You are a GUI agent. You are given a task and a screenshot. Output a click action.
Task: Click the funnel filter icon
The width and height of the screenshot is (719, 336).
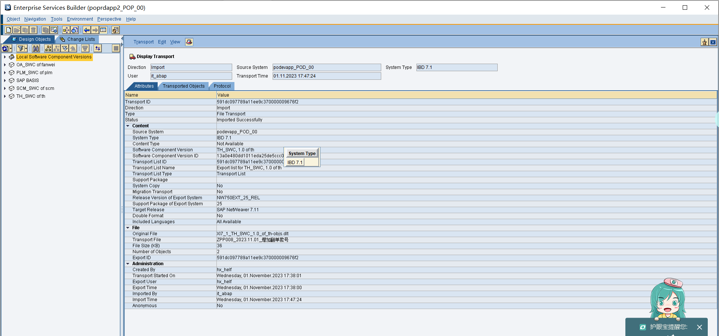pos(21,48)
